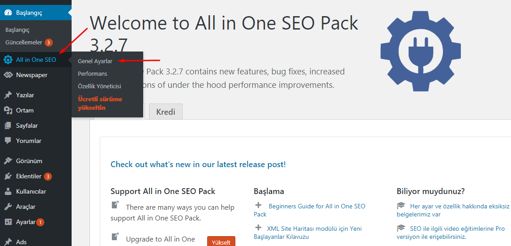Click the Başlangıç dashboard gauge icon
Image resolution: width=511 pixels, height=246 pixels.
(8, 13)
